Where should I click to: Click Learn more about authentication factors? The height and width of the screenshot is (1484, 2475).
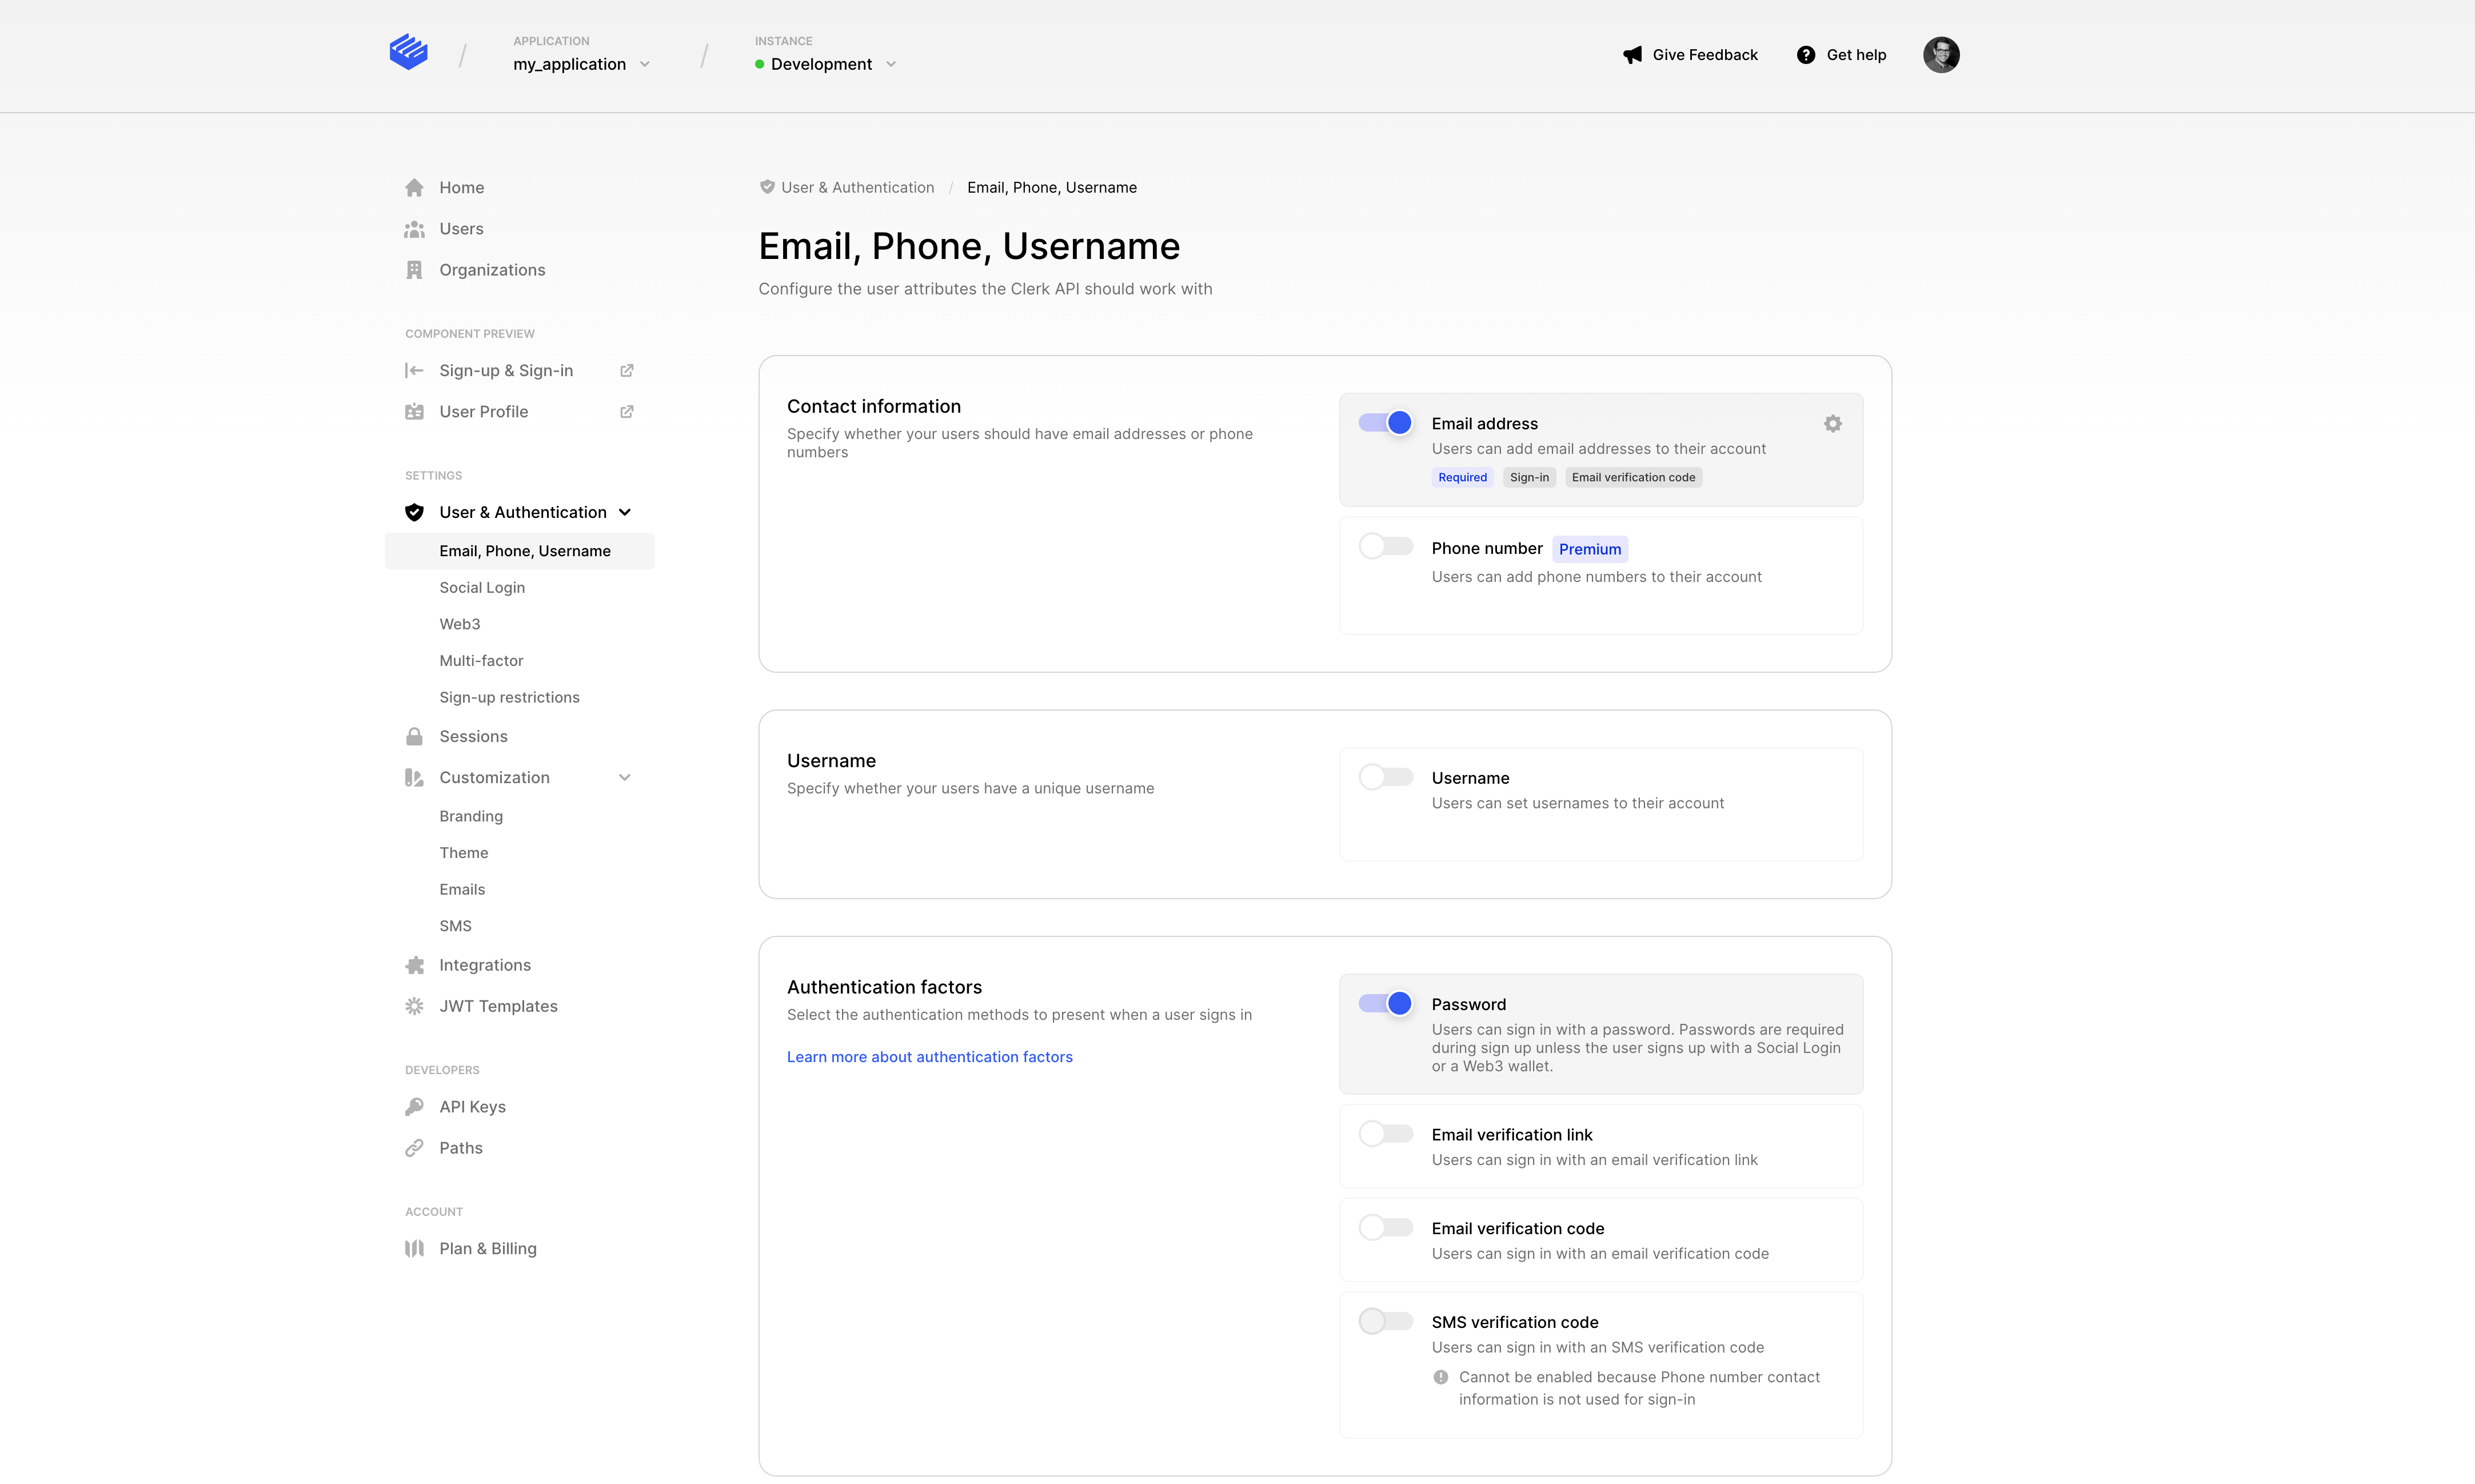coord(929,1057)
